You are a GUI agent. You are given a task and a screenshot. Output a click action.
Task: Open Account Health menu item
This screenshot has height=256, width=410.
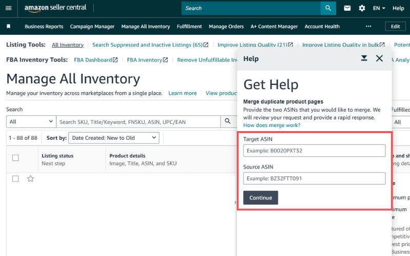click(322, 27)
